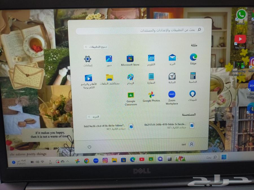254x190 pixels.
Task: Open the Tips pinned app
Action: [x=192, y=96]
